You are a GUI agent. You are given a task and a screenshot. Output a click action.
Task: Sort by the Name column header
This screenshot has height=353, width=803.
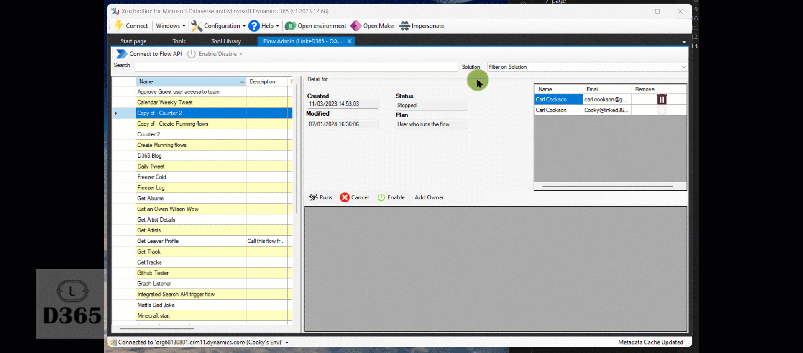[x=191, y=81]
